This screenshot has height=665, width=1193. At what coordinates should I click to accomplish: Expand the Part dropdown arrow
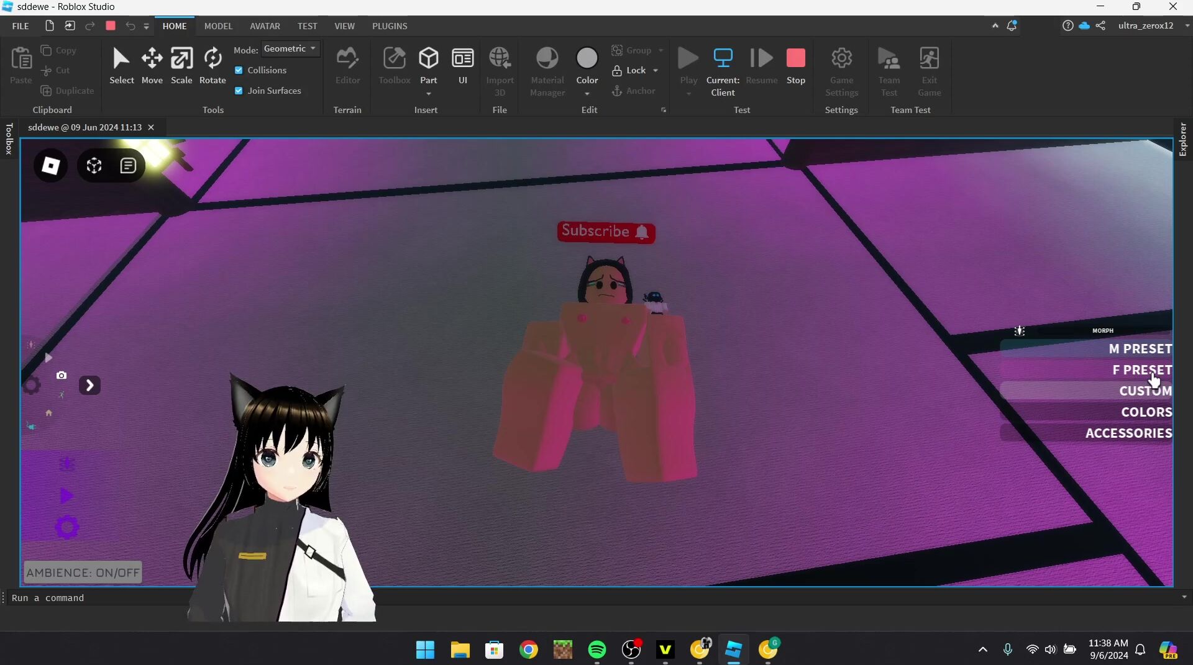click(429, 94)
